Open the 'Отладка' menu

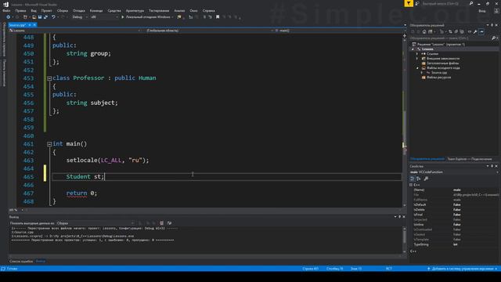[x=78, y=10]
